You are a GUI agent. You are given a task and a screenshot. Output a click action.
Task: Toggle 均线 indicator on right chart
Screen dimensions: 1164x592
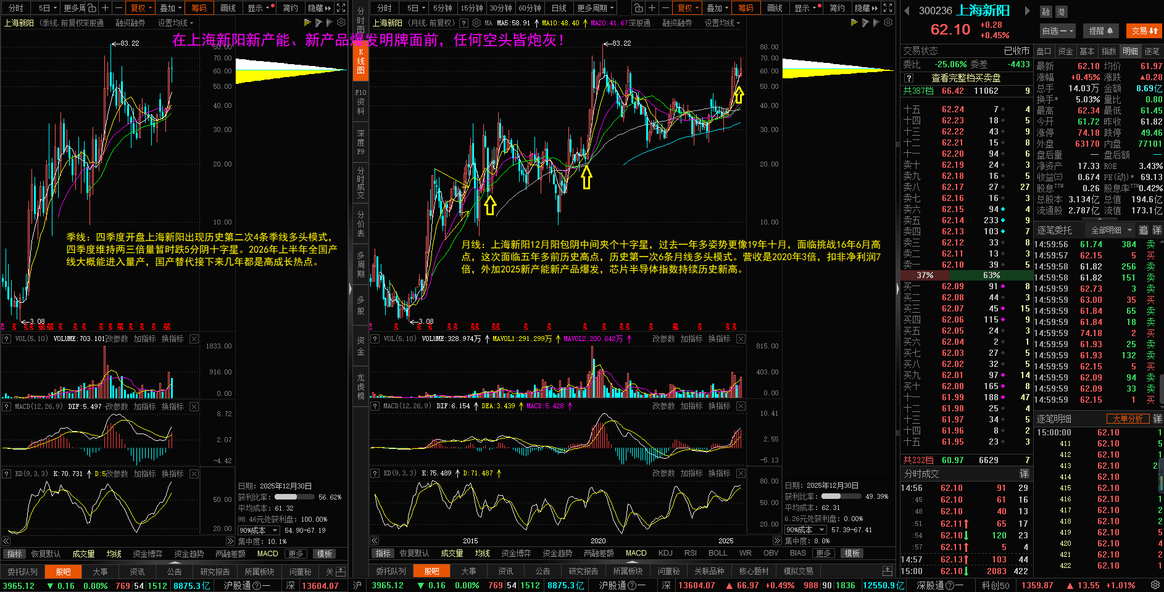[482, 553]
